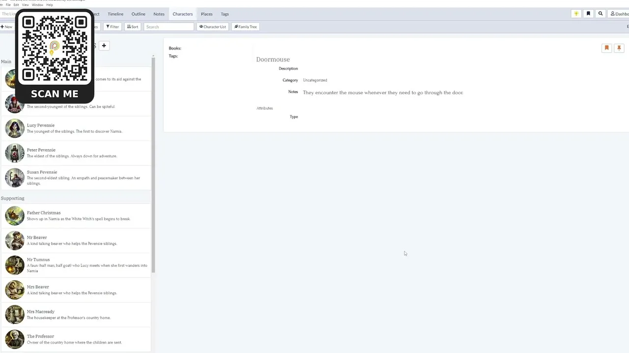Open the Window menu
The height and width of the screenshot is (353, 629).
[x=37, y=5]
